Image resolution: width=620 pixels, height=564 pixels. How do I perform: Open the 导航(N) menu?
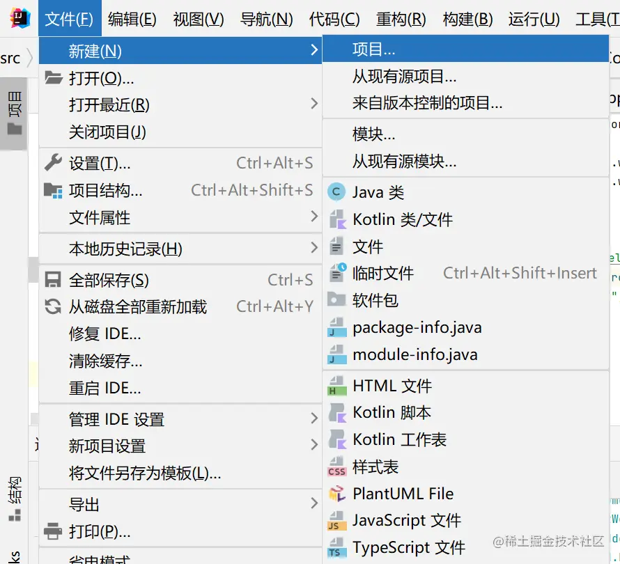click(x=267, y=19)
